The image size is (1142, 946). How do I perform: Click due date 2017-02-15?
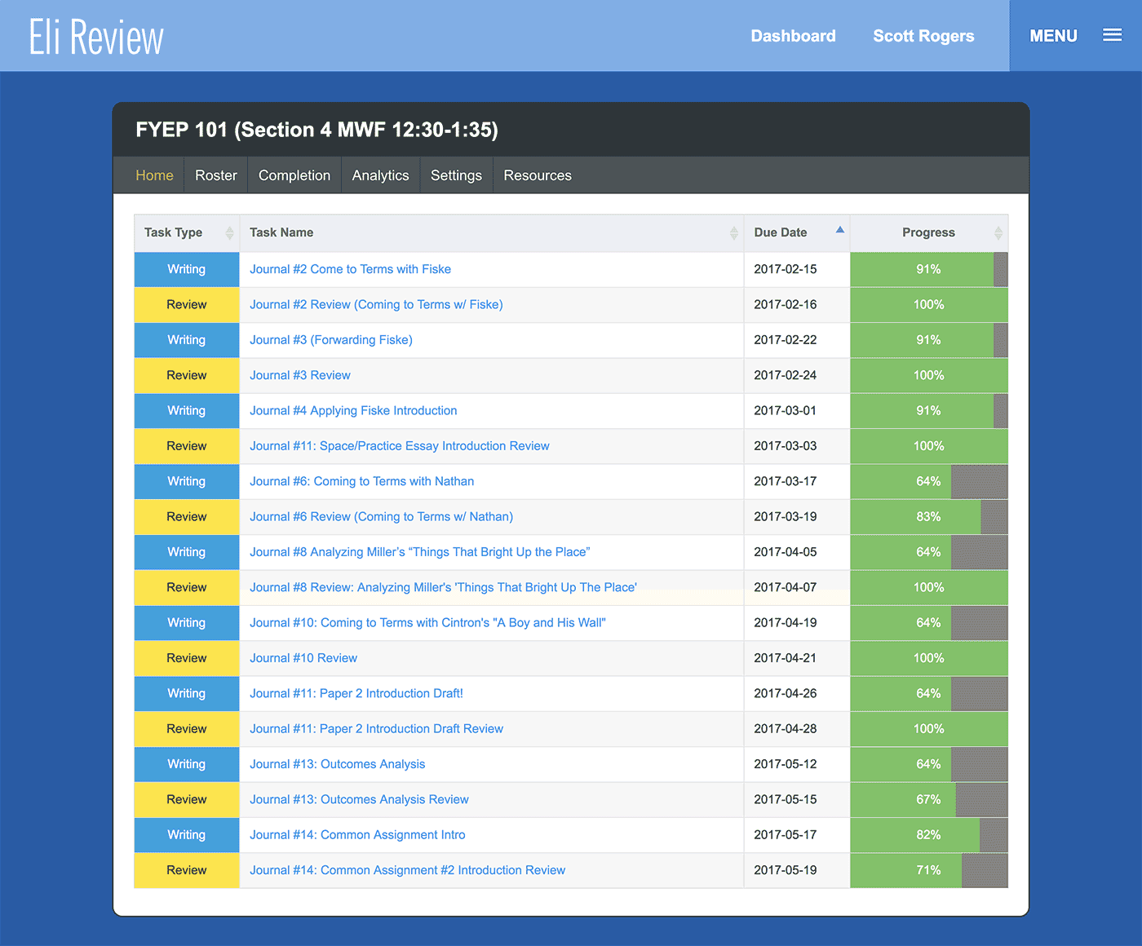coord(785,269)
